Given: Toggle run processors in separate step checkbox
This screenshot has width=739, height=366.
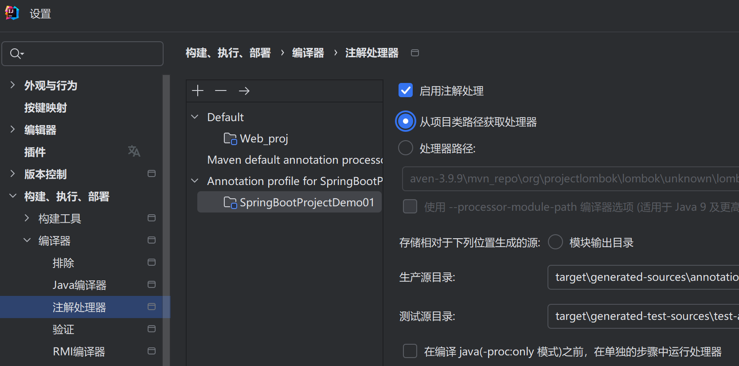Looking at the screenshot, I should (x=410, y=351).
